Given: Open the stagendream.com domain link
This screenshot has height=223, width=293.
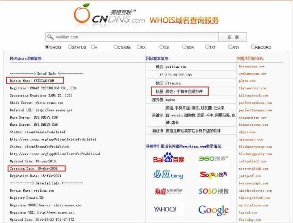Looking at the screenshot, I should [x=252, y=118].
